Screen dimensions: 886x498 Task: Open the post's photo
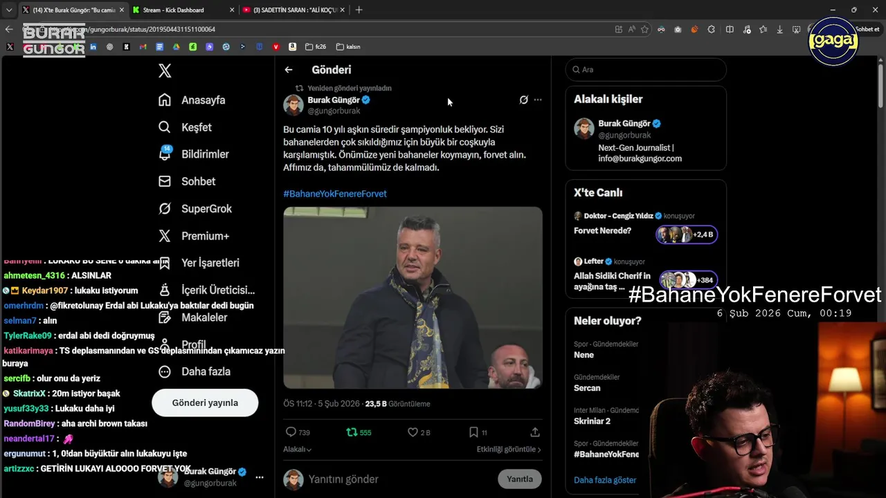[413, 297]
